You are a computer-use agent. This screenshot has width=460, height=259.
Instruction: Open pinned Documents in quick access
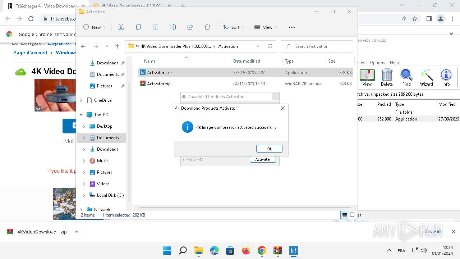tap(107, 74)
